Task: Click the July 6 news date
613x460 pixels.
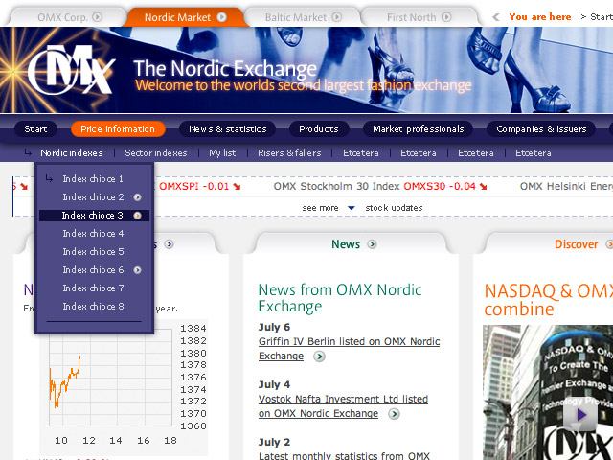Action: tap(274, 328)
